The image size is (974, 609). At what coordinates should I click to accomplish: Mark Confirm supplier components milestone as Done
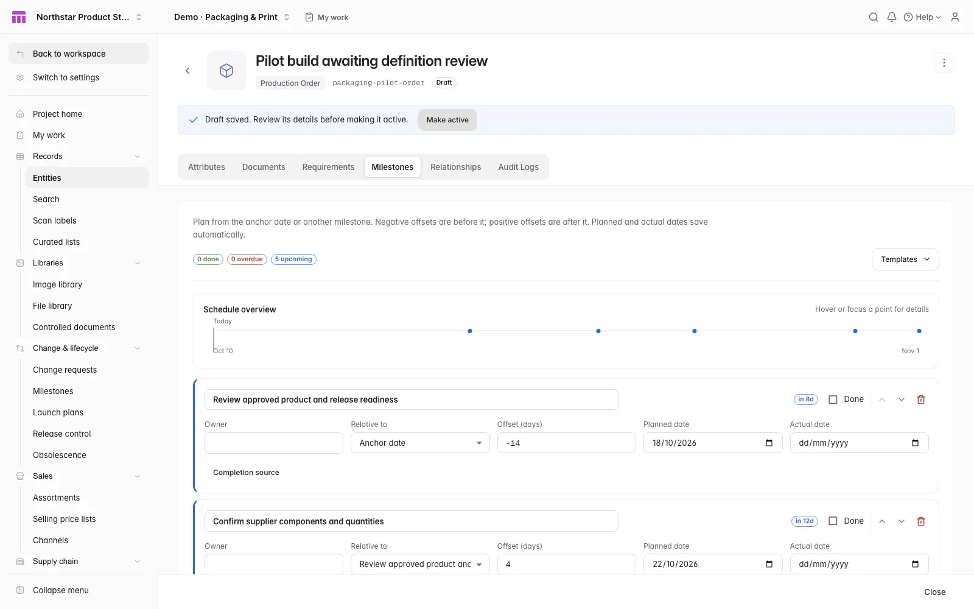(833, 521)
